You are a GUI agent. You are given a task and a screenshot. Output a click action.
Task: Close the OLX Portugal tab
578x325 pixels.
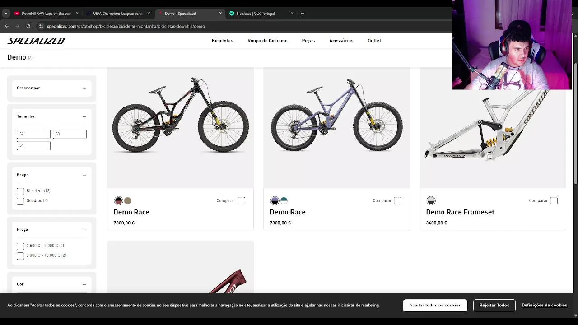click(292, 13)
